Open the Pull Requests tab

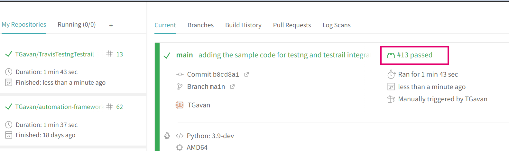(x=292, y=25)
